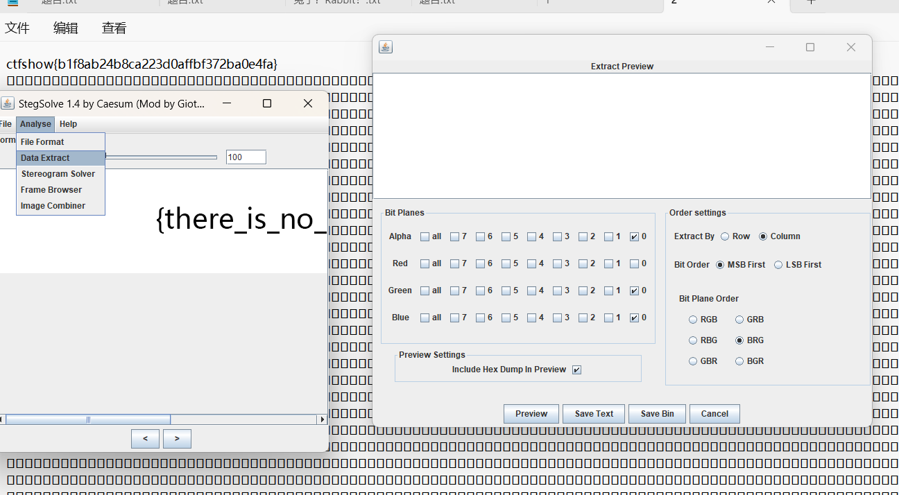Select LSB First bit order
The image size is (899, 495).
[x=778, y=265]
